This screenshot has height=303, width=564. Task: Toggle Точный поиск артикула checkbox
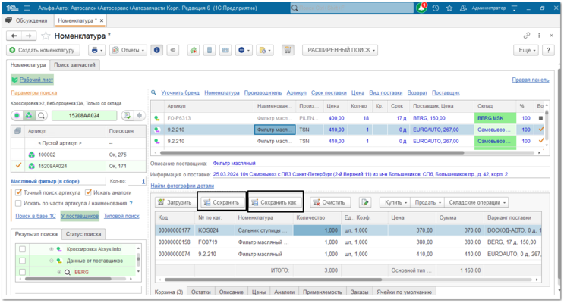coord(19,193)
